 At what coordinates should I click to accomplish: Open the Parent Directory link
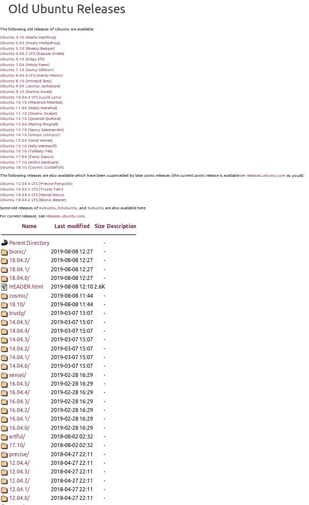click(x=29, y=243)
